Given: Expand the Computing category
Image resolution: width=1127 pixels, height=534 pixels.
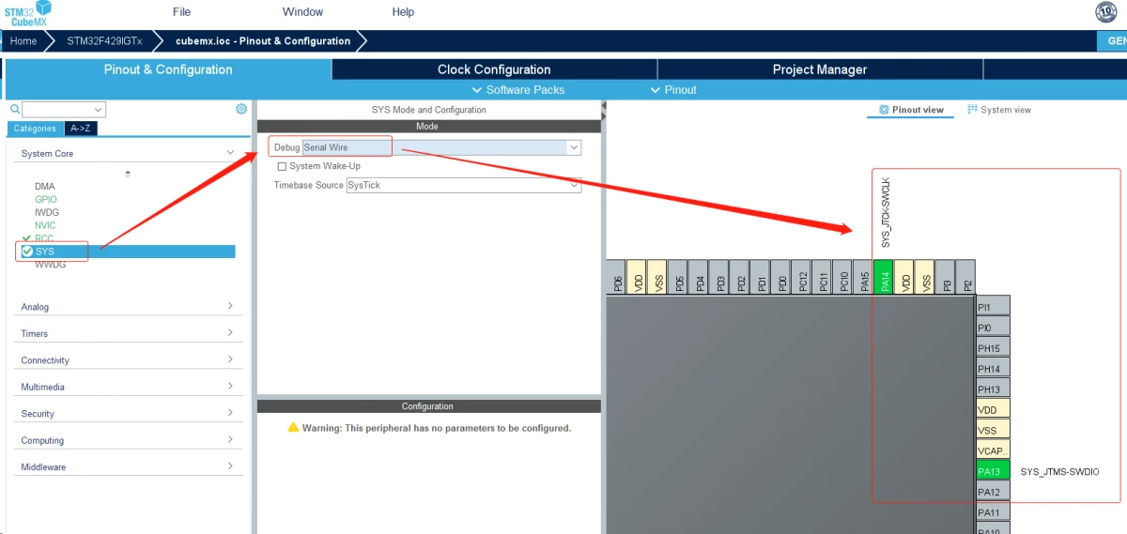Looking at the screenshot, I should pyautogui.click(x=230, y=439).
